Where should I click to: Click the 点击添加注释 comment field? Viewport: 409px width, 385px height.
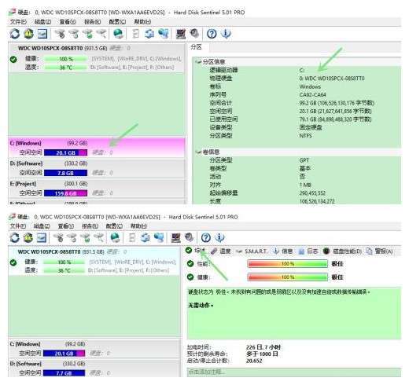294,372
